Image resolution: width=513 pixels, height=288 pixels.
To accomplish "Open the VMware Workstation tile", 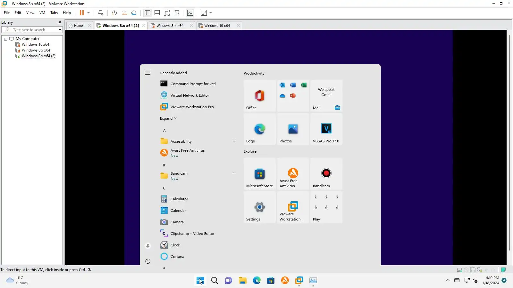I will tap(293, 207).
